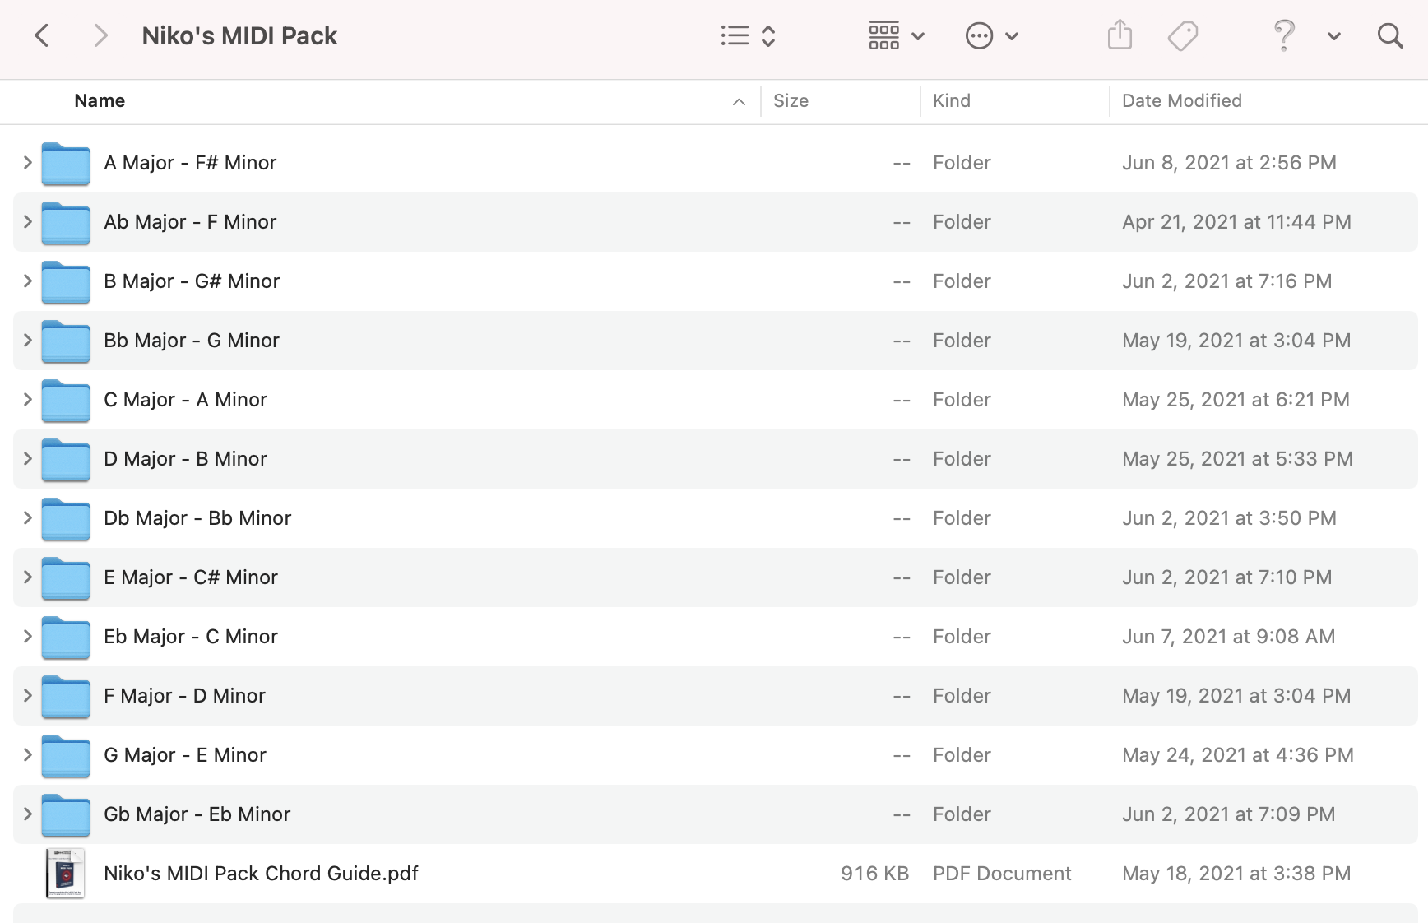Image resolution: width=1428 pixels, height=923 pixels.
Task: Click the '916 KB' size value
Action: tap(874, 874)
